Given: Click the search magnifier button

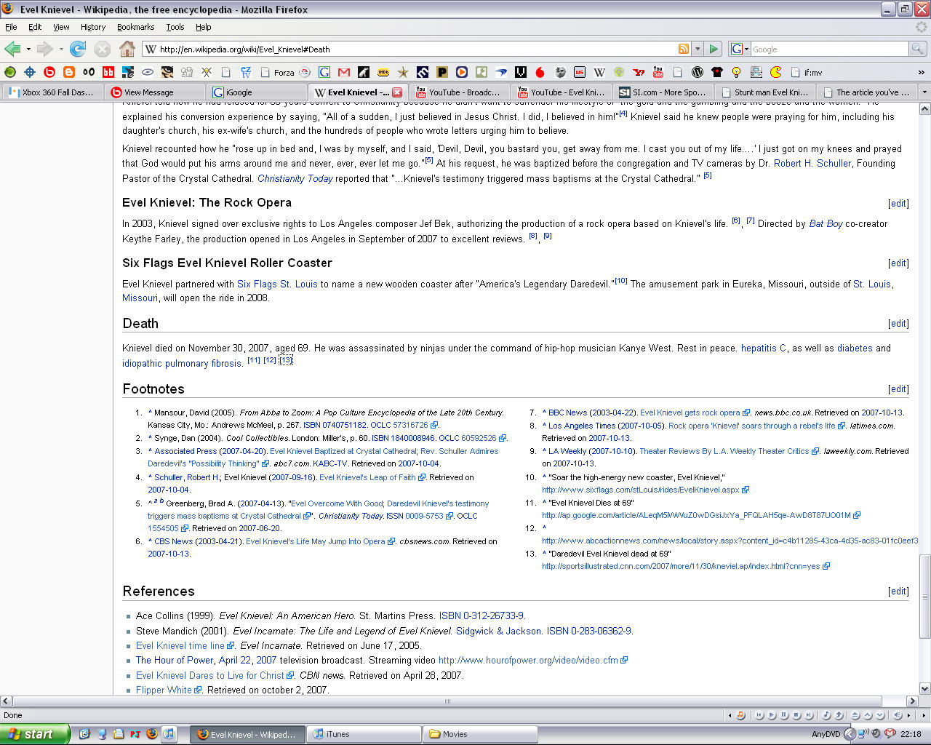Looking at the screenshot, I should (x=918, y=49).
